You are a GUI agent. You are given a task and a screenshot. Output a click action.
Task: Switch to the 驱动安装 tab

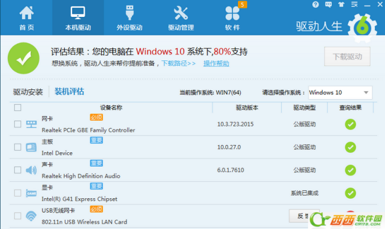28,92
